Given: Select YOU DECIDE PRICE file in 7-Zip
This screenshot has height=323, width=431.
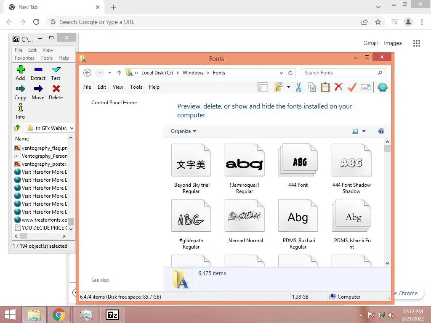Looking at the screenshot, I should [x=41, y=228].
